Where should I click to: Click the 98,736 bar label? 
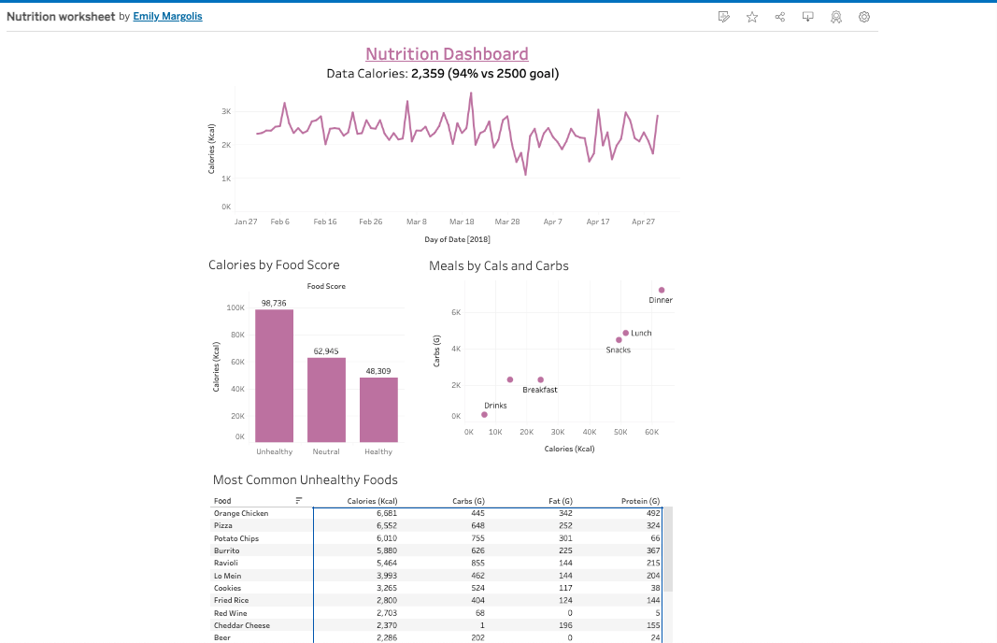pyautogui.click(x=274, y=304)
